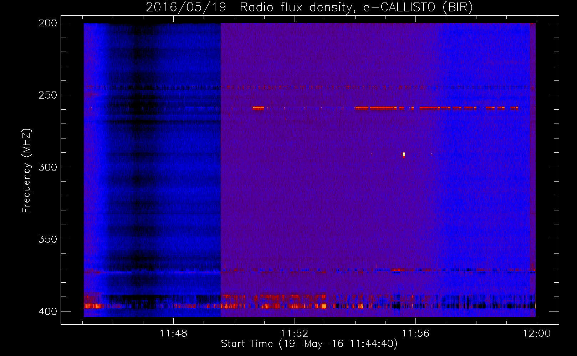Viewport: 577px width, 356px height.
Task: Click the 11:48 time tick label
Action: point(173,334)
